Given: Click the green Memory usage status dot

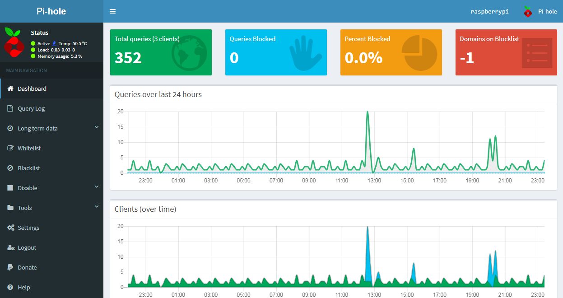Looking at the screenshot, I should (33, 56).
